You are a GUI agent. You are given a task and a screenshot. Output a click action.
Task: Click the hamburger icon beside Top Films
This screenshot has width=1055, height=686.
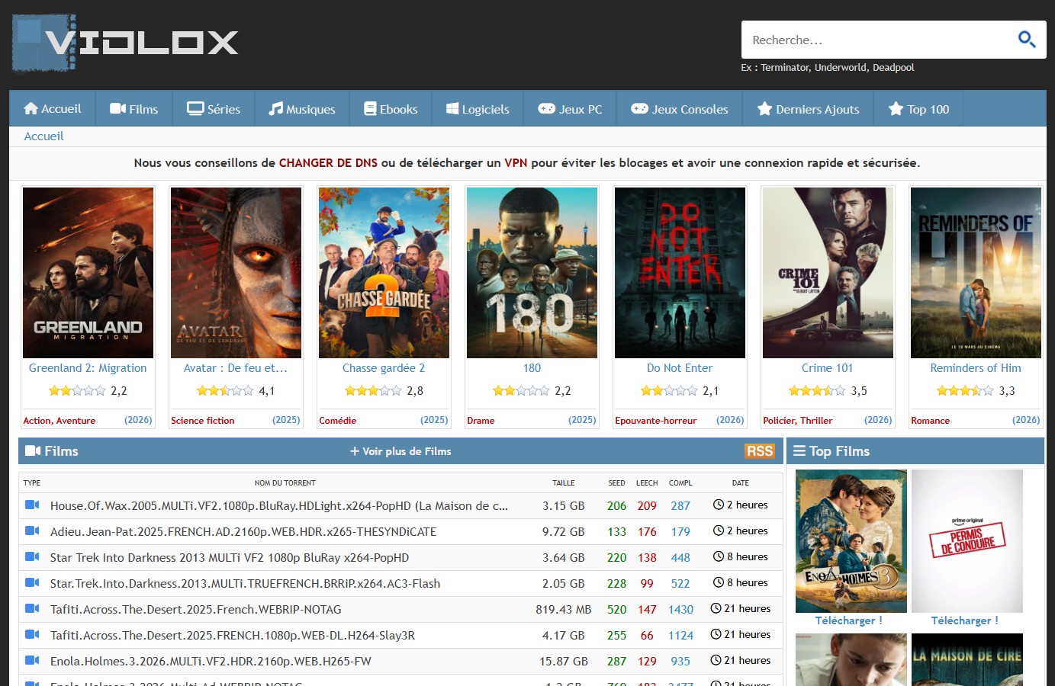(x=799, y=451)
